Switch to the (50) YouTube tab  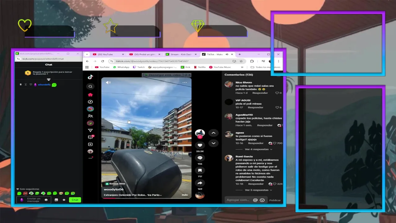(x=108, y=54)
